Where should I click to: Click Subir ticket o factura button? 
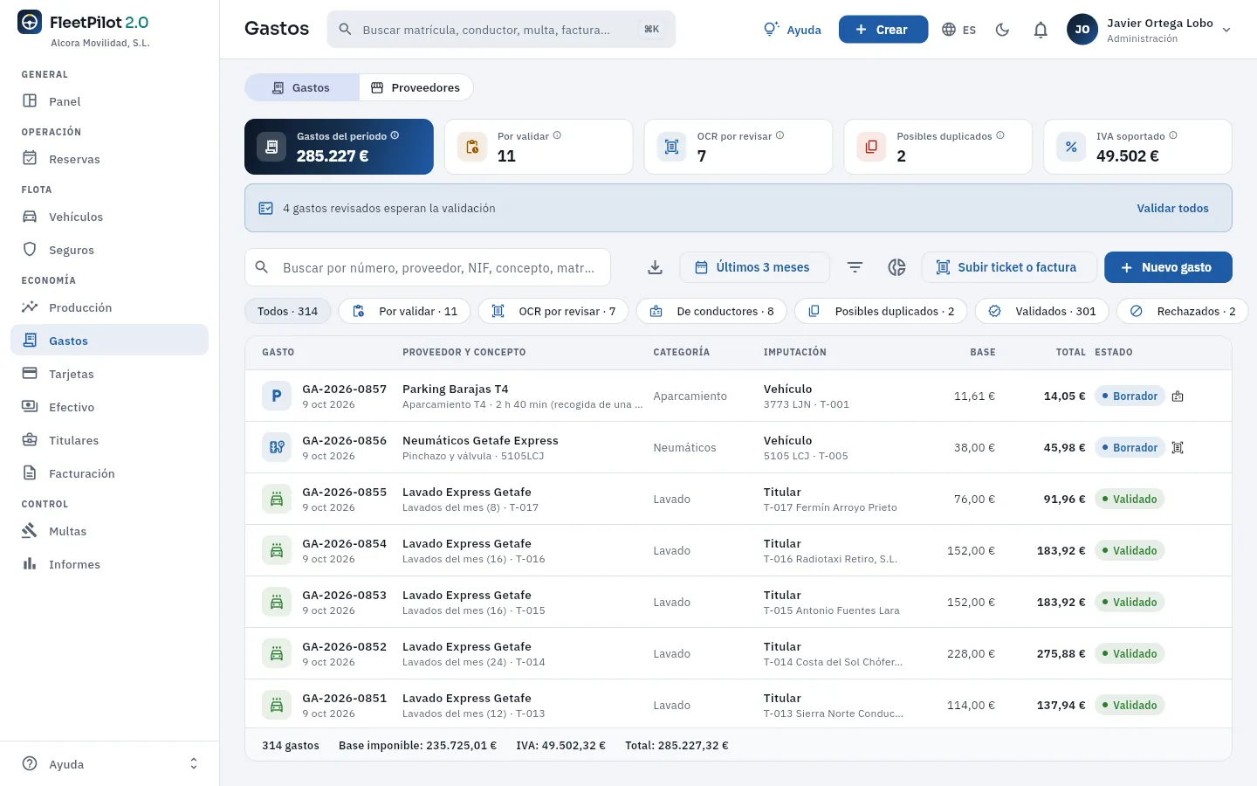point(1009,267)
